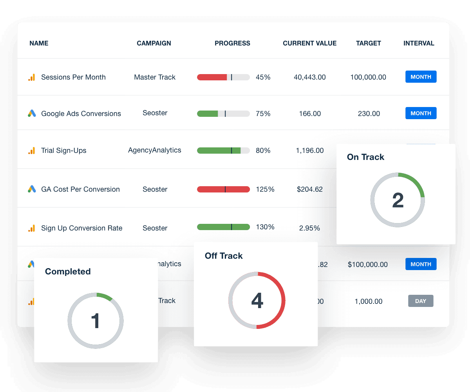Screen dimensions: 470x392
Task: Click MONTH badge in the $100,000.00 target row
Action: point(421,264)
